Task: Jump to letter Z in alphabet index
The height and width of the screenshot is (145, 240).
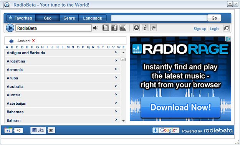Action: click(123, 47)
